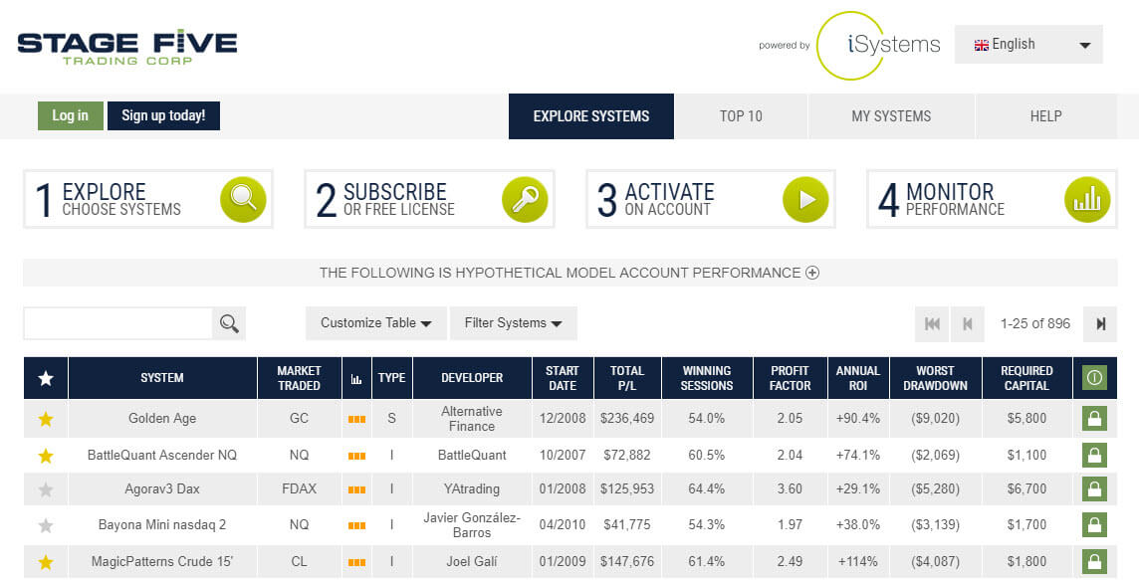The image size is (1139, 580).
Task: Sort by the Winning Sessions column header
Action: pyautogui.click(x=707, y=378)
